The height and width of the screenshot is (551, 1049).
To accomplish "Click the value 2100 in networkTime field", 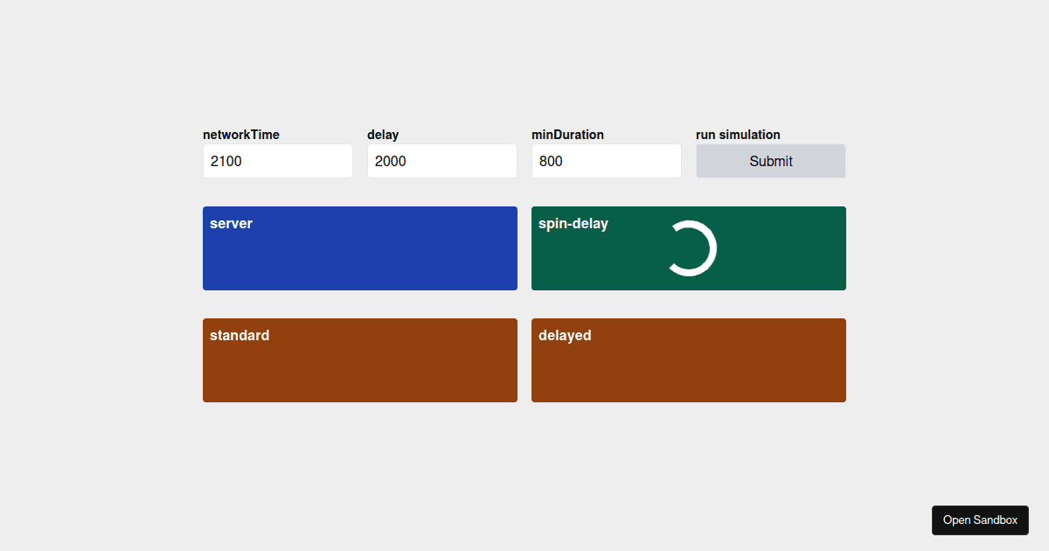I will pyautogui.click(x=224, y=161).
